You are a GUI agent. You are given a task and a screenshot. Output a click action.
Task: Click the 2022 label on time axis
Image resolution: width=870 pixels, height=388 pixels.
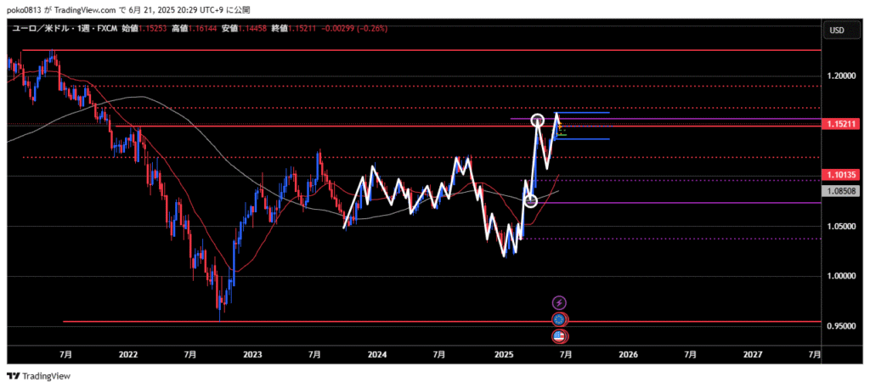click(x=128, y=353)
